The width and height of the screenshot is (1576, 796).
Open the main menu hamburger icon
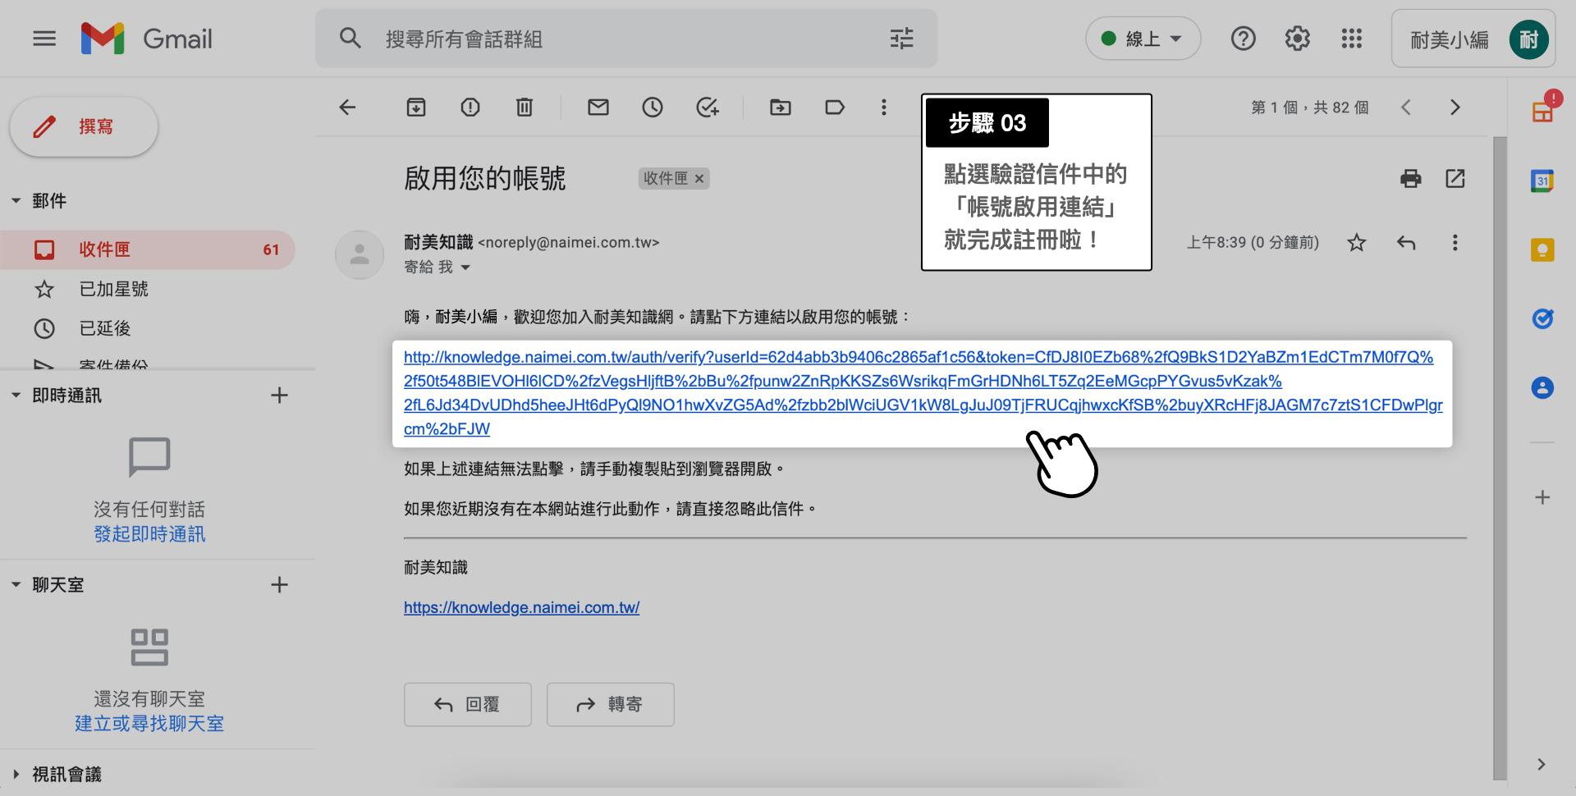[x=44, y=39]
